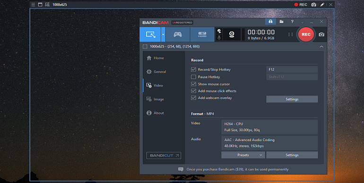Uncheck Add mouse click effects
The image size is (364, 183).
tap(193, 91)
